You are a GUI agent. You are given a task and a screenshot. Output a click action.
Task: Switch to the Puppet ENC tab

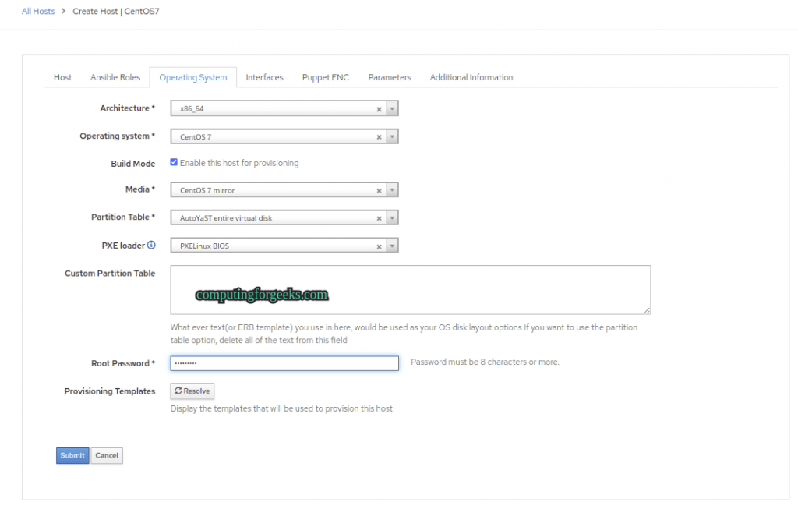325,77
